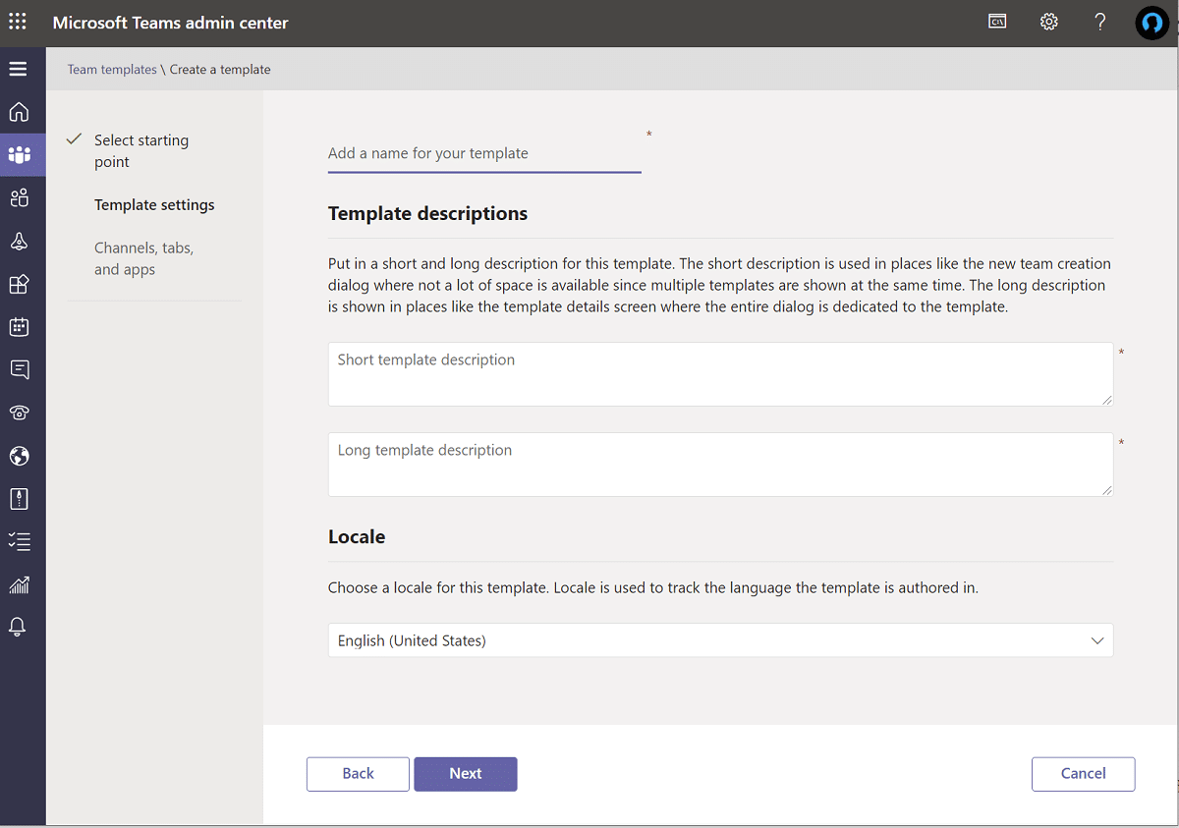Open the Messaging policies chat icon

click(x=19, y=369)
